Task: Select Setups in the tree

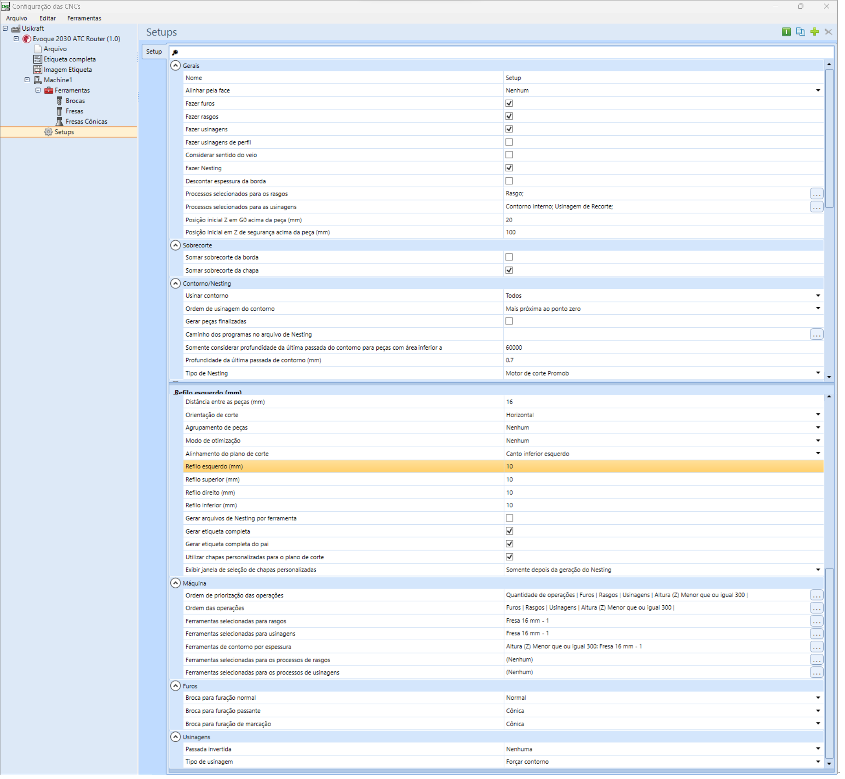Action: tap(65, 133)
